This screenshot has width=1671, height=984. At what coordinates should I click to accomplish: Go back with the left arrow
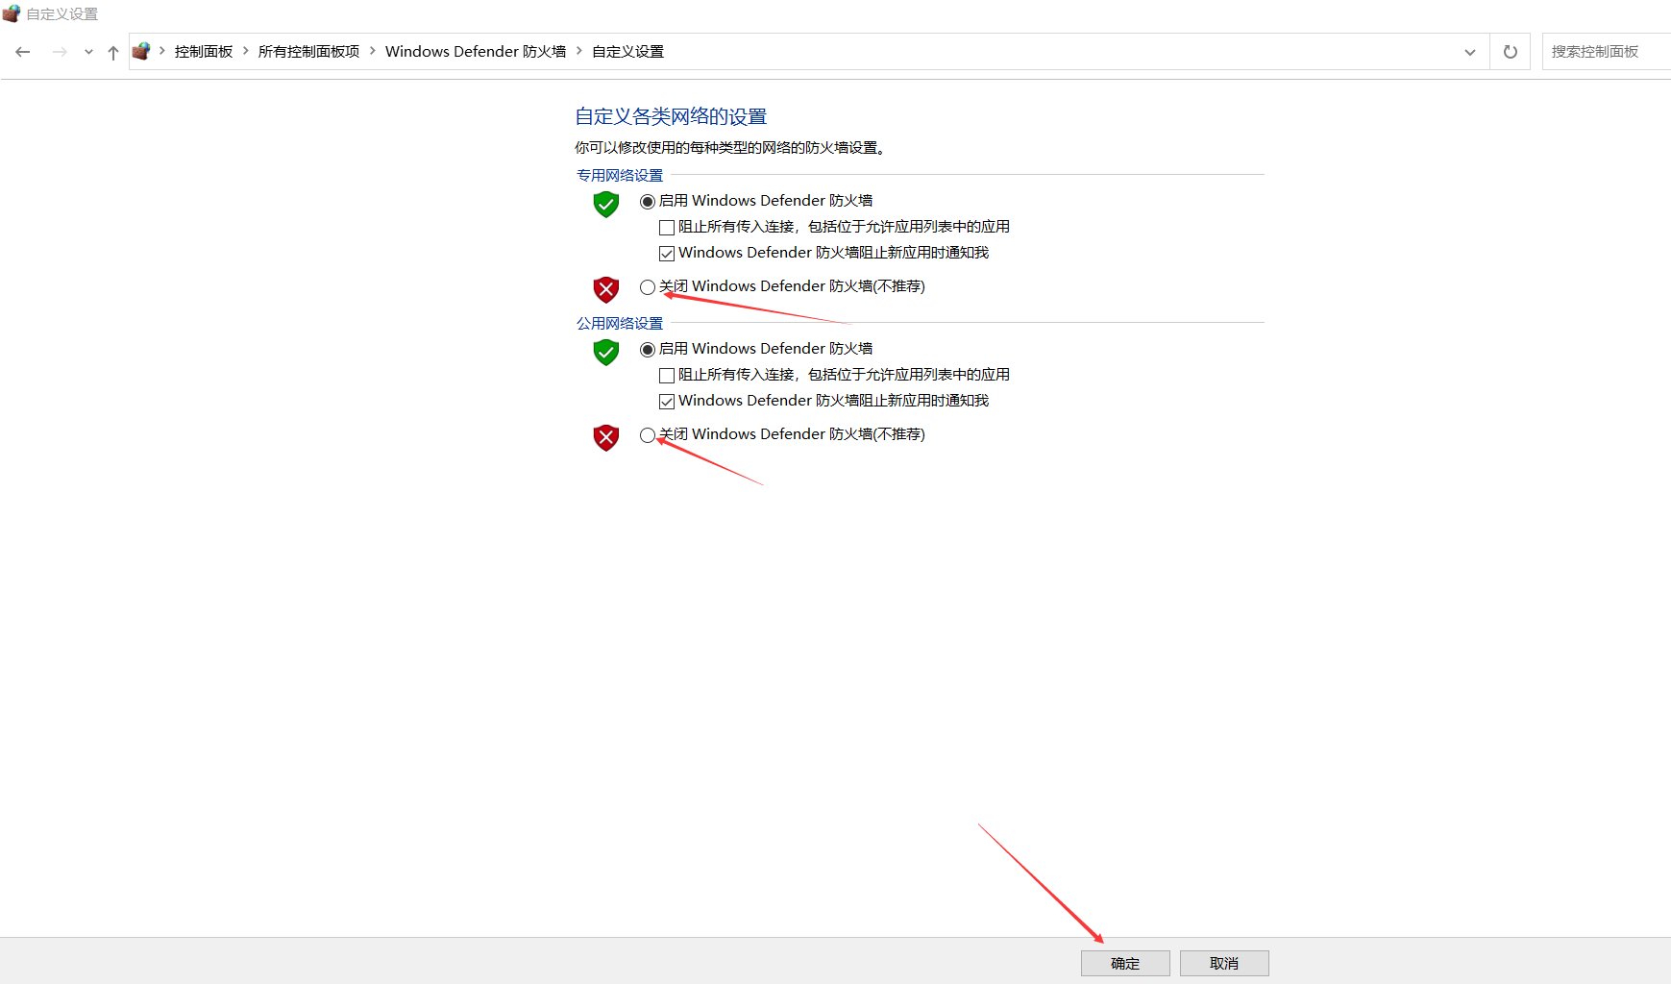[23, 52]
